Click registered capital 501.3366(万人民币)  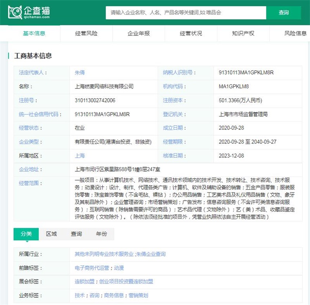240,100
